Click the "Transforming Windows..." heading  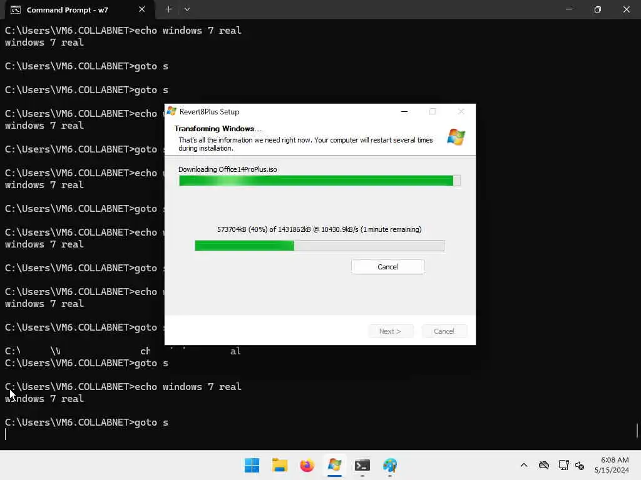click(x=218, y=129)
